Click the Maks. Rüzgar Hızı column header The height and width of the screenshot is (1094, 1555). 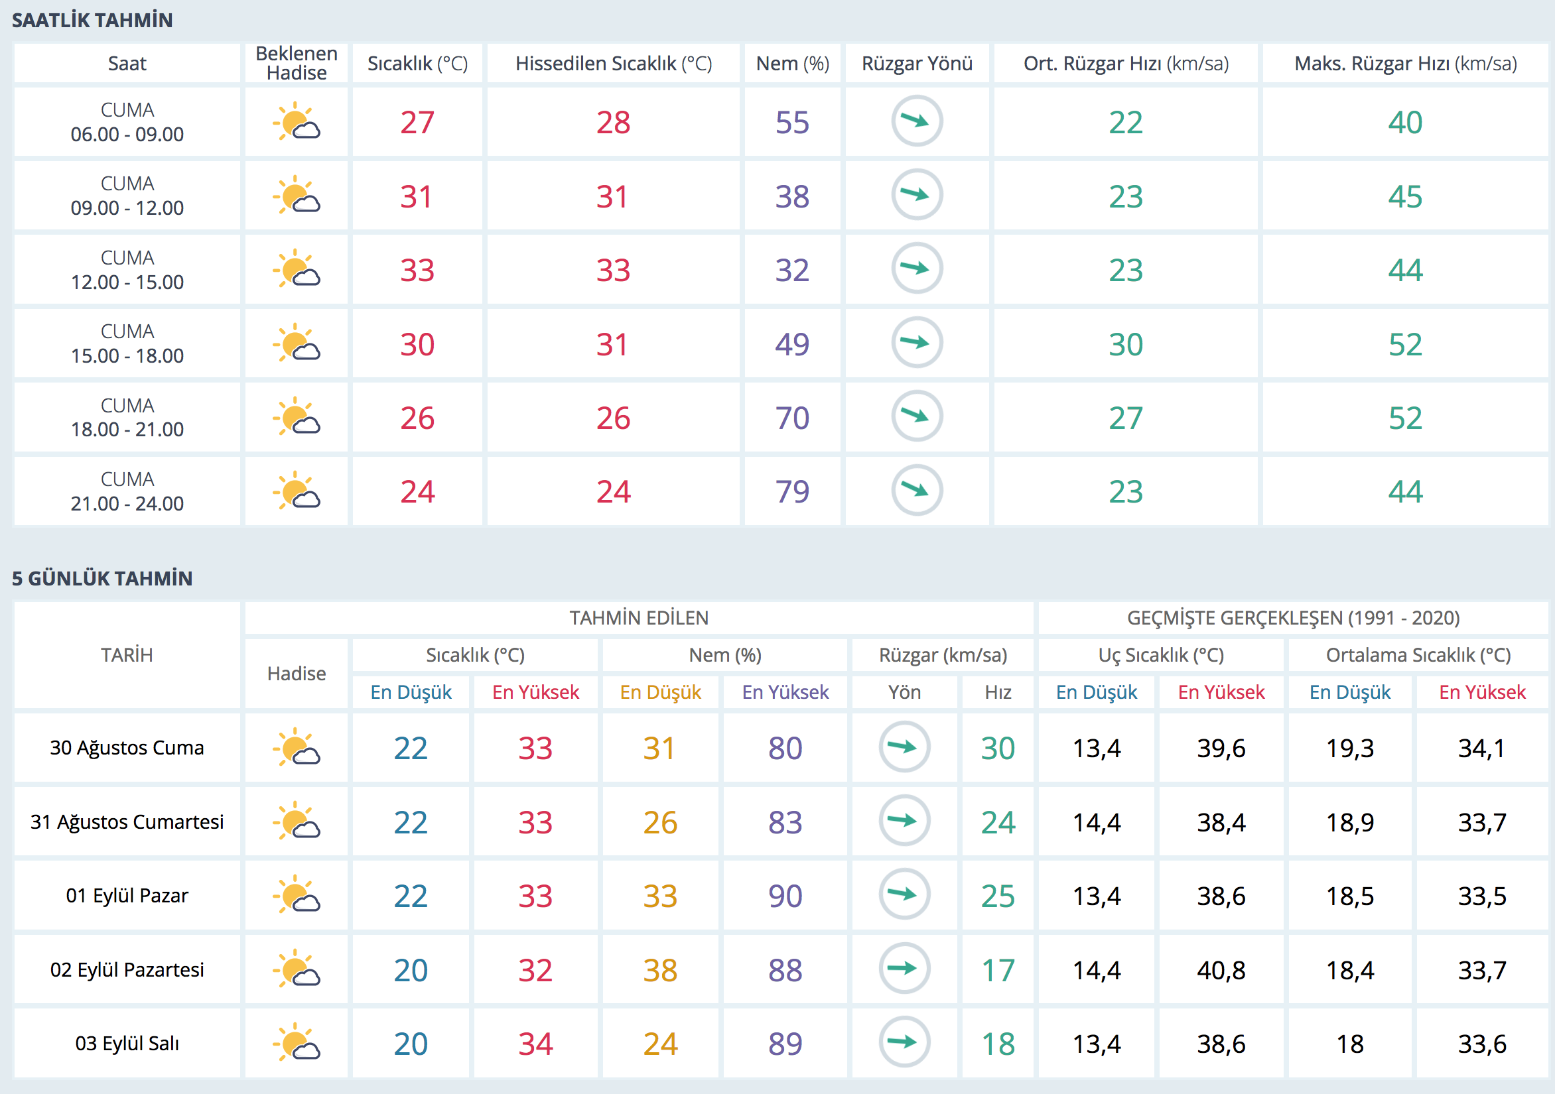tap(1404, 64)
